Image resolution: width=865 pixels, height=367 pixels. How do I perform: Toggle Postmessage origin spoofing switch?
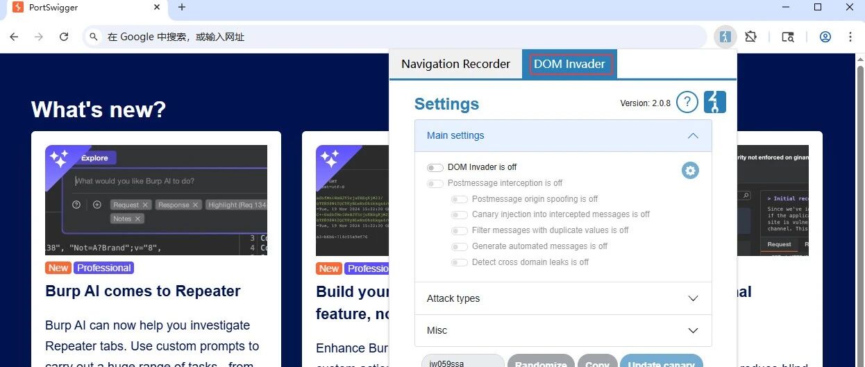pyautogui.click(x=460, y=199)
